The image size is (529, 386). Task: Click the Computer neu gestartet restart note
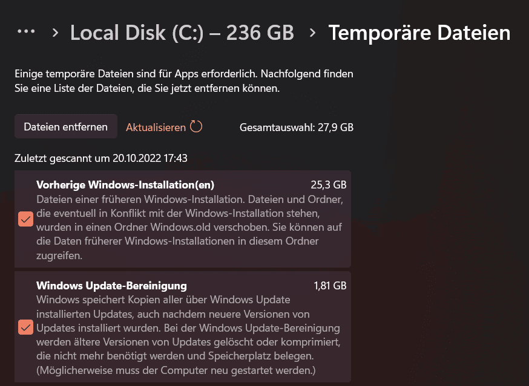176,370
